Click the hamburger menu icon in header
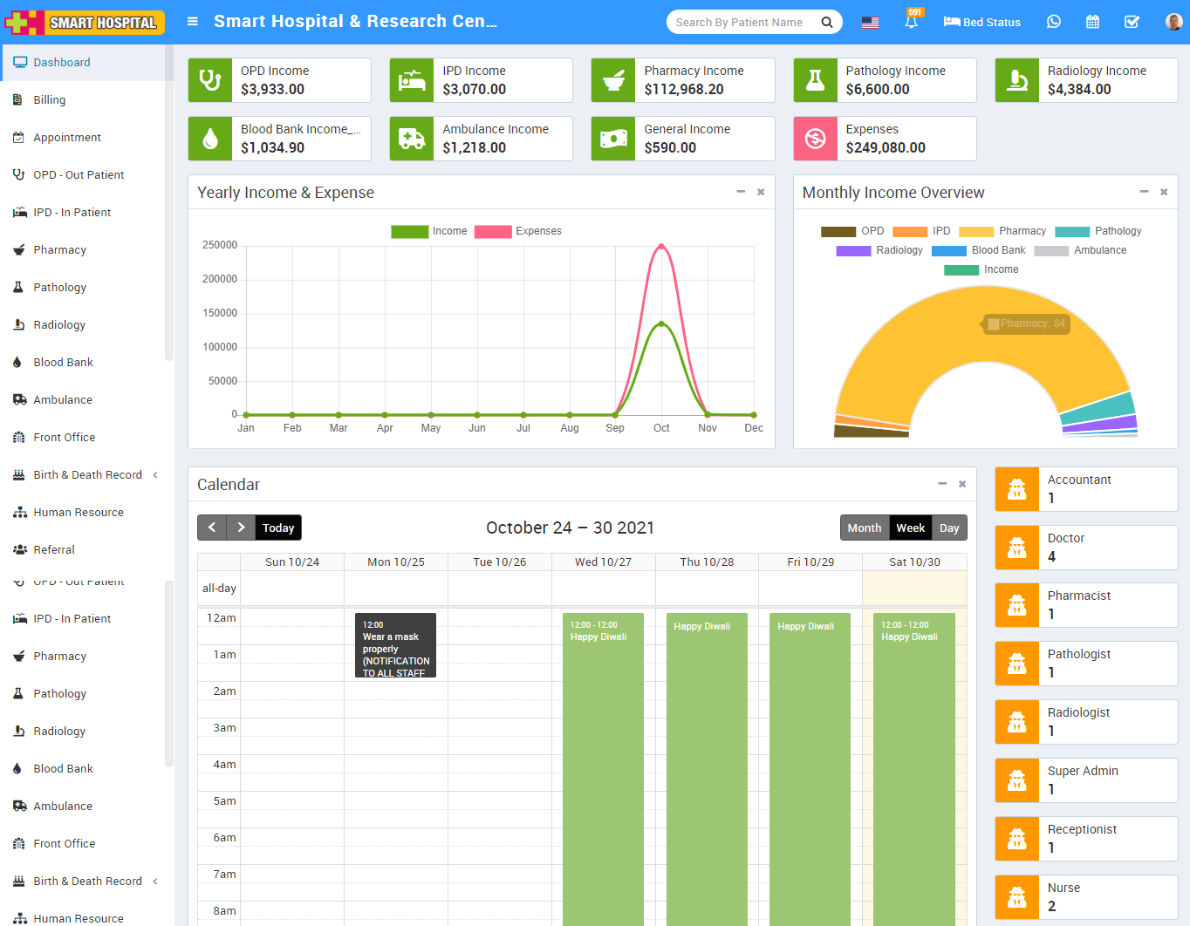Viewport: 1190px width, 926px height. point(193,22)
